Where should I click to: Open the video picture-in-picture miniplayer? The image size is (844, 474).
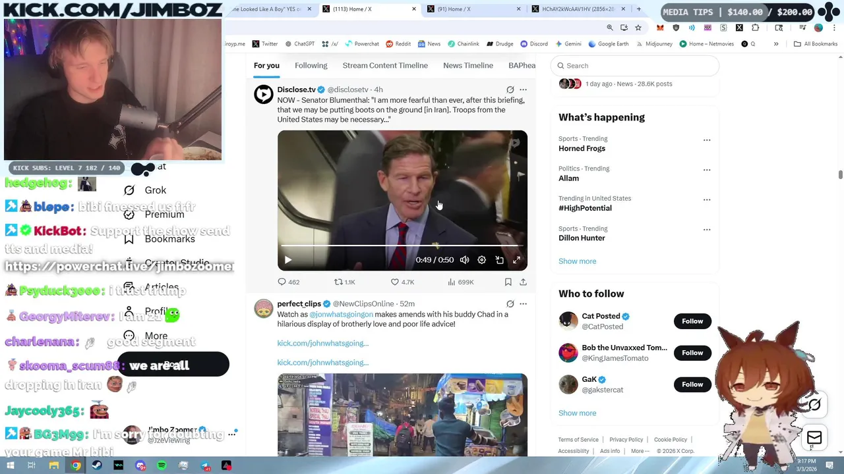[x=499, y=260]
